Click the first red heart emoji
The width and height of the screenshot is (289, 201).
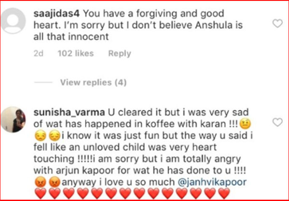[x=40, y=194]
